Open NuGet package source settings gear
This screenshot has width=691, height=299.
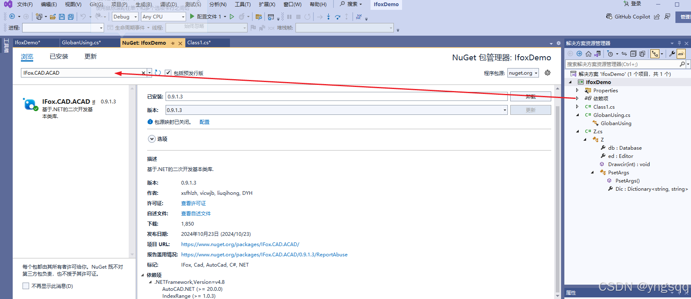pos(548,73)
